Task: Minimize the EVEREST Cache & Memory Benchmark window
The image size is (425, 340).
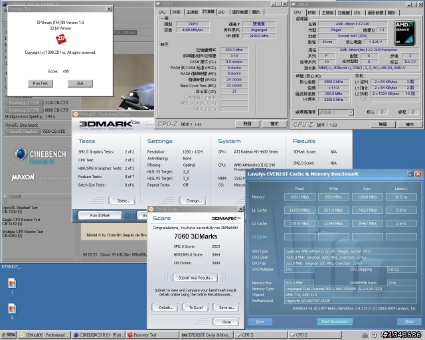Action: point(410,174)
